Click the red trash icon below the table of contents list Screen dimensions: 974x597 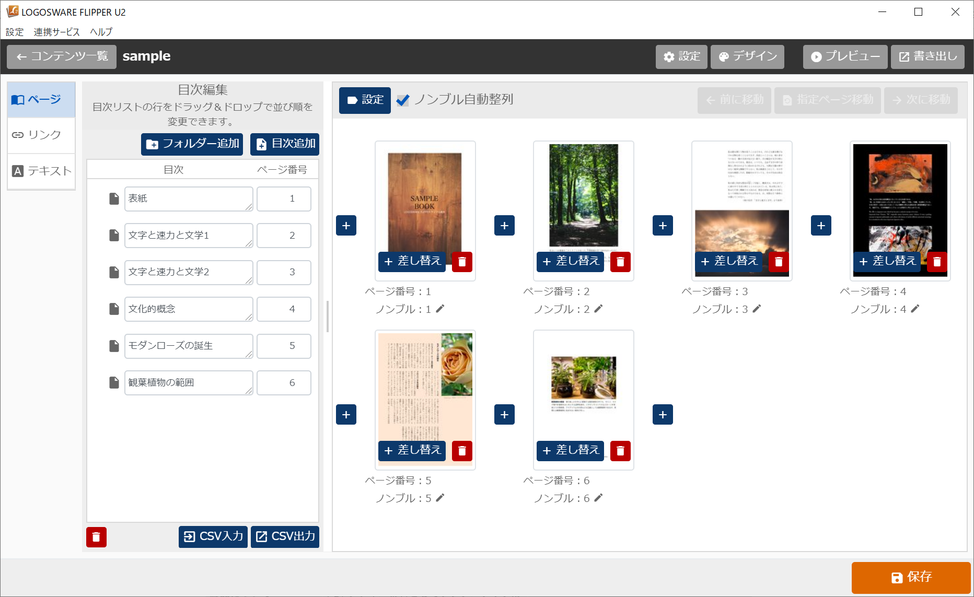click(96, 537)
